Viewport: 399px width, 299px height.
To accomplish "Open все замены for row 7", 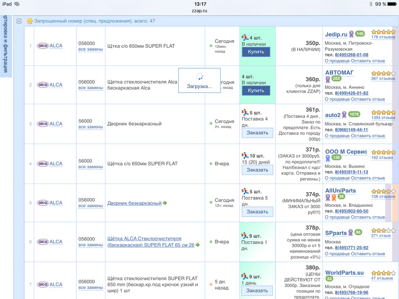I will coord(90,287).
